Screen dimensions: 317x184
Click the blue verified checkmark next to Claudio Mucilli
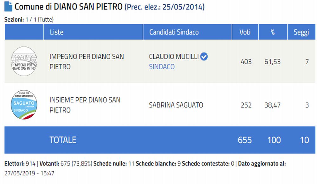click(204, 56)
